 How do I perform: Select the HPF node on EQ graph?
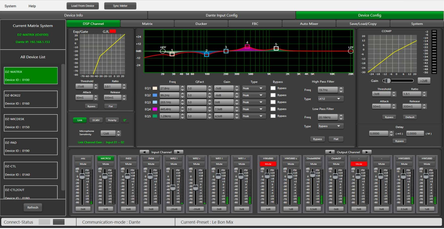163,51
